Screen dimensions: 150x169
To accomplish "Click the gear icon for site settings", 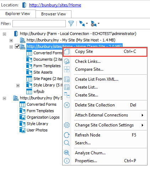I will (x=67, y=125).
